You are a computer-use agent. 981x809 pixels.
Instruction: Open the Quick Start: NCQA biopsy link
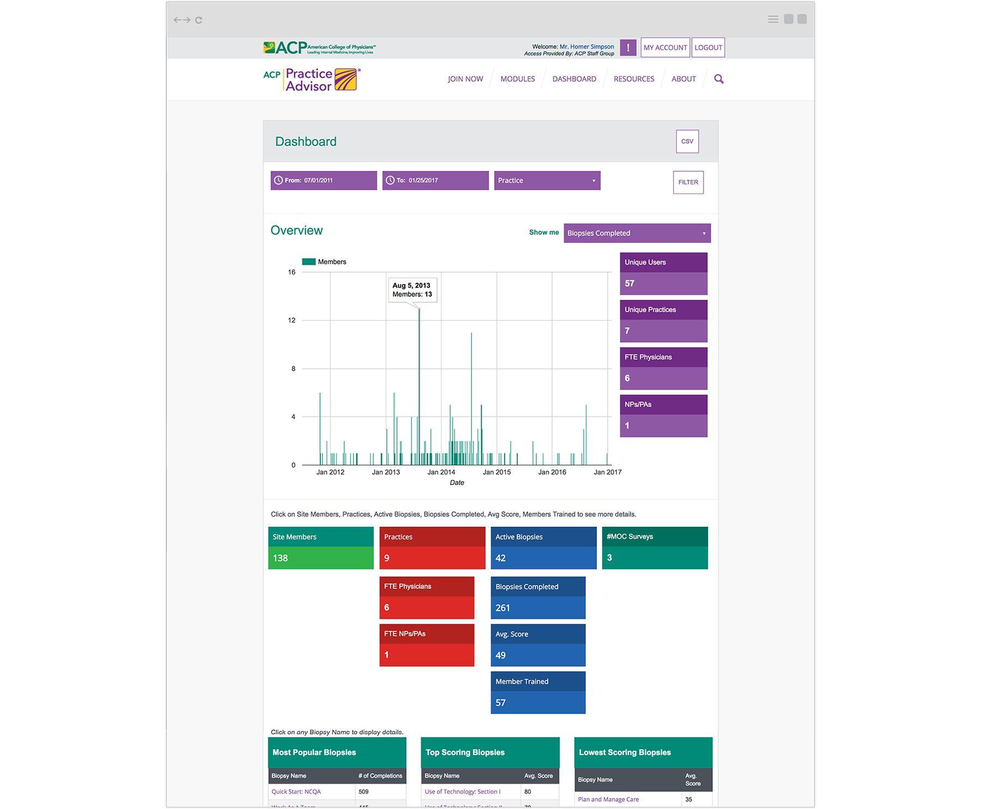click(296, 792)
